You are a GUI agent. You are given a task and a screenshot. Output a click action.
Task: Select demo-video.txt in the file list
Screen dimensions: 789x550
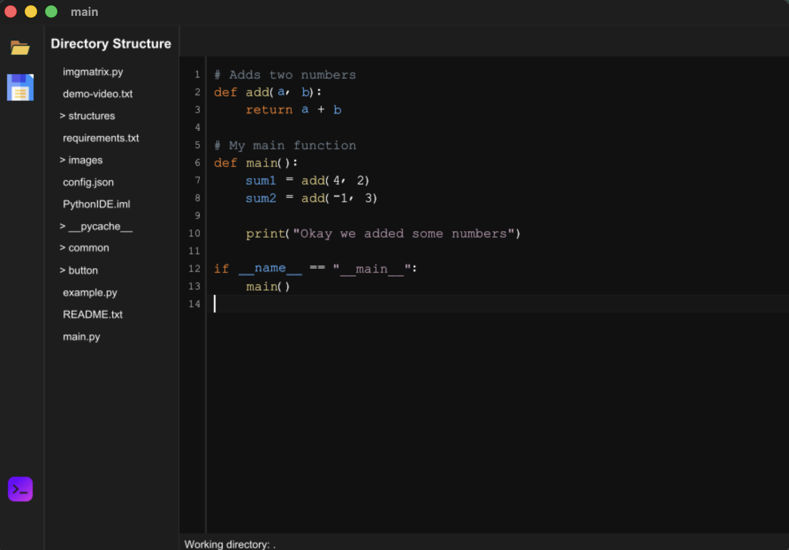click(x=97, y=94)
